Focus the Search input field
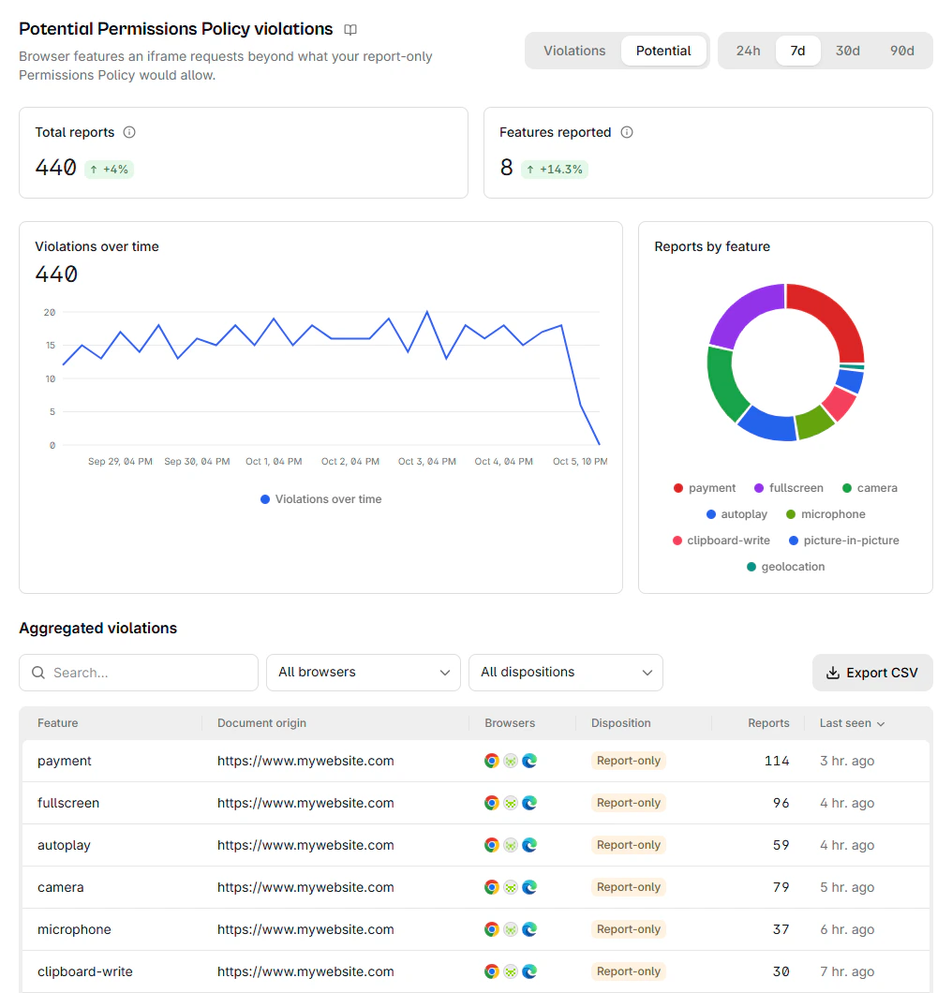The height and width of the screenshot is (993, 952). [139, 673]
